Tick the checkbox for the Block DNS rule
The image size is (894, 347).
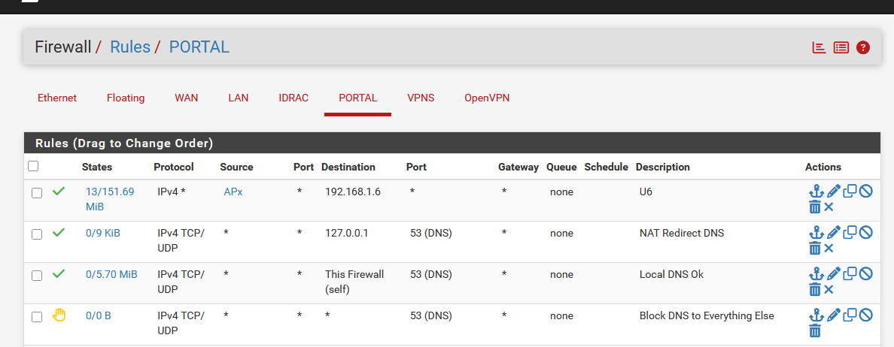point(36,316)
